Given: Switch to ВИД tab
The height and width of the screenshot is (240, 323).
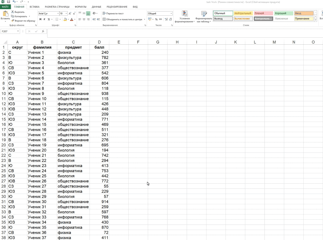Looking at the screenshot, I should (135, 7).
